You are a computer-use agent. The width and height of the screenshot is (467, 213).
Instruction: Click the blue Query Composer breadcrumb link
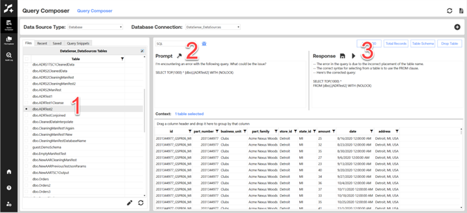95,11
